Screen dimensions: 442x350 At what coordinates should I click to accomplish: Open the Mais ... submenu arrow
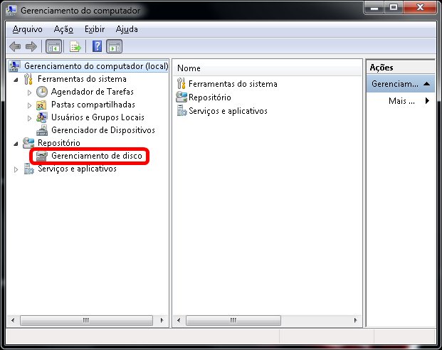[427, 100]
